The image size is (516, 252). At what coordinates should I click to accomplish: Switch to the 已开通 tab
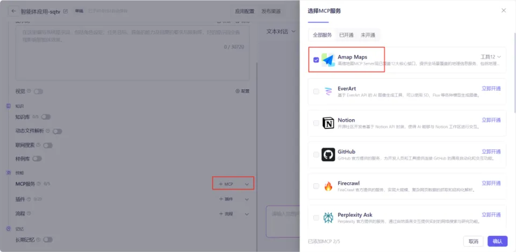pyautogui.click(x=346, y=35)
